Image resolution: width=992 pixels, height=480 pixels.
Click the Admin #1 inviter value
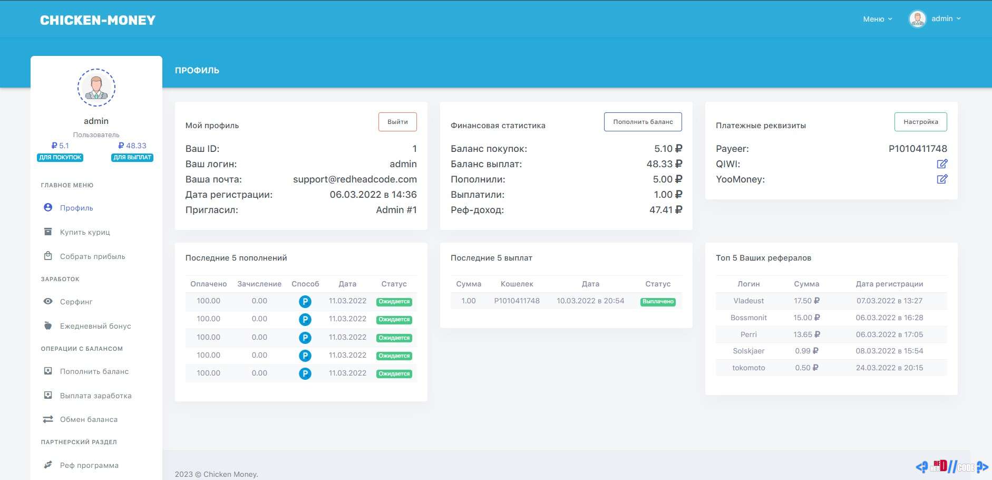click(x=396, y=210)
